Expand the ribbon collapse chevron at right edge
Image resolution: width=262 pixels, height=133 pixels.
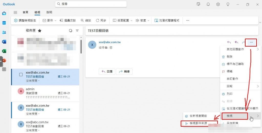(260, 22)
